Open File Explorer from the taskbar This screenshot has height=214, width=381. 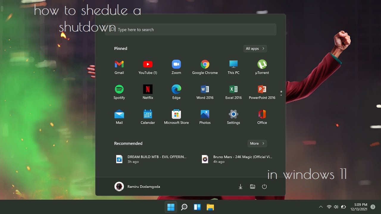click(x=210, y=207)
